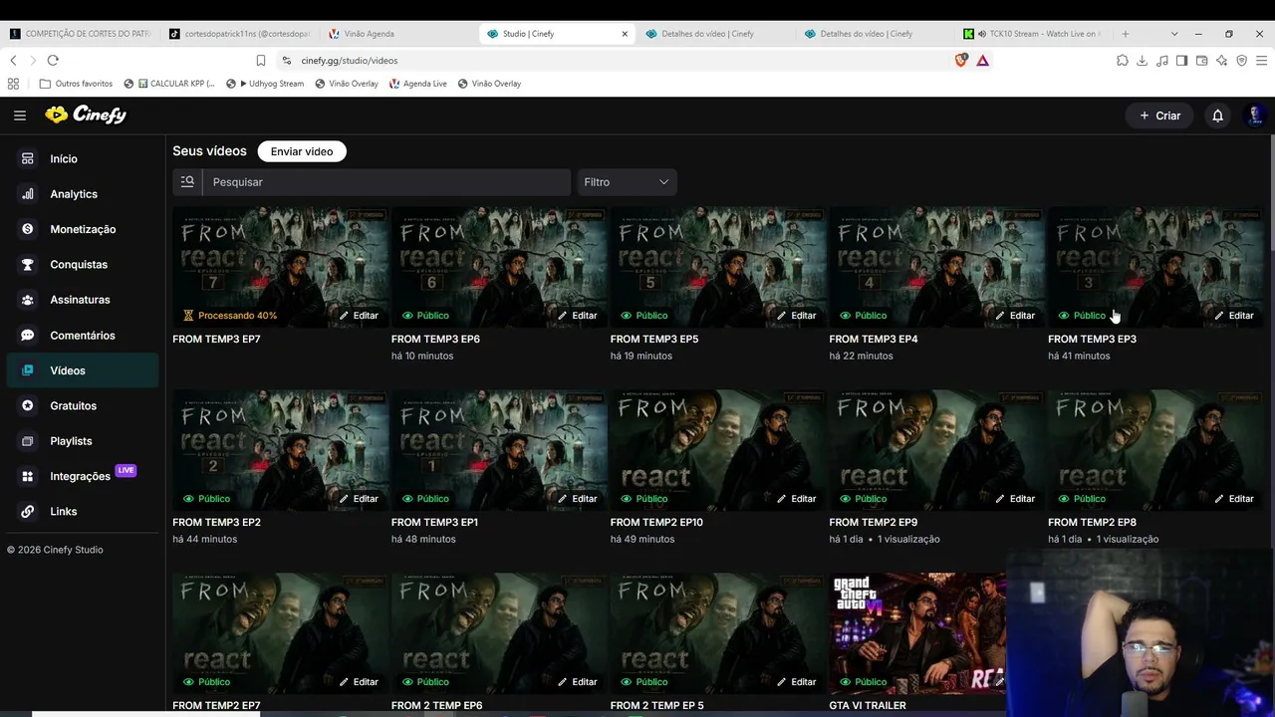Screen dimensions: 1275x717
Task: Click the browser address bar URL
Action: [x=350, y=61]
